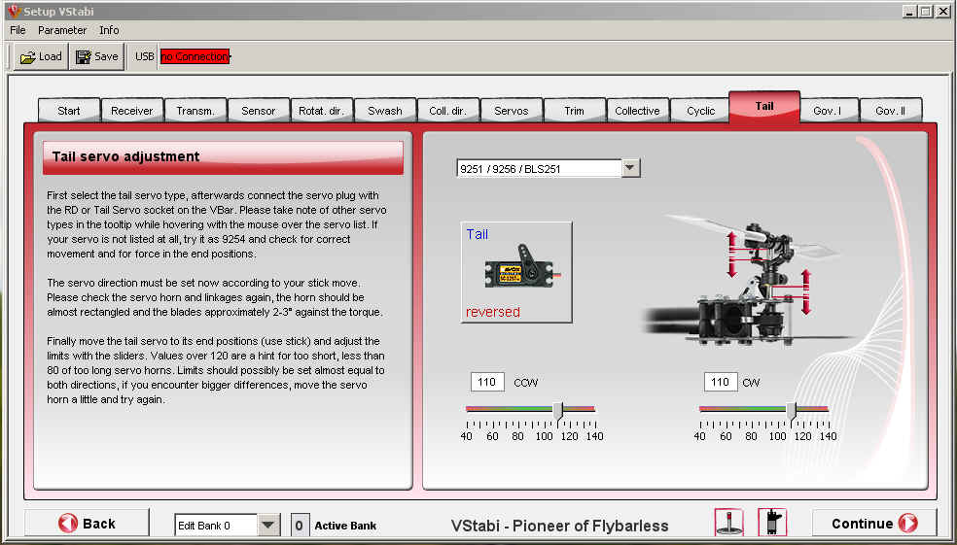Click the red USB No Connection indicator
The width and height of the screenshot is (957, 545).
point(195,56)
